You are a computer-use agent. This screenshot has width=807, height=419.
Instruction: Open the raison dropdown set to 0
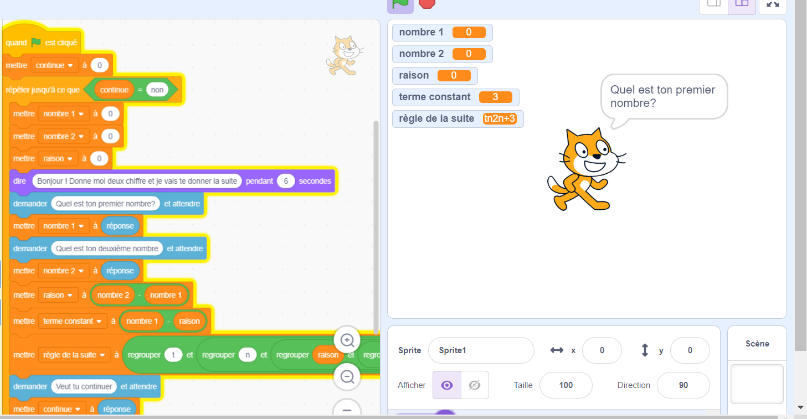58,158
